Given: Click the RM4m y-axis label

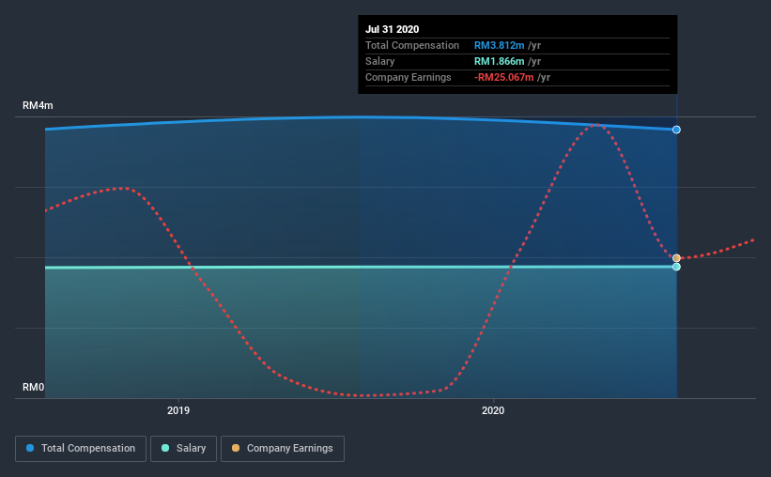Looking at the screenshot, I should tap(38, 106).
